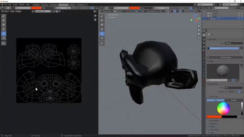The width and height of the screenshot is (244, 137).
Task: Select the Mask tool in the 3D viewport
Action: coord(102,38)
